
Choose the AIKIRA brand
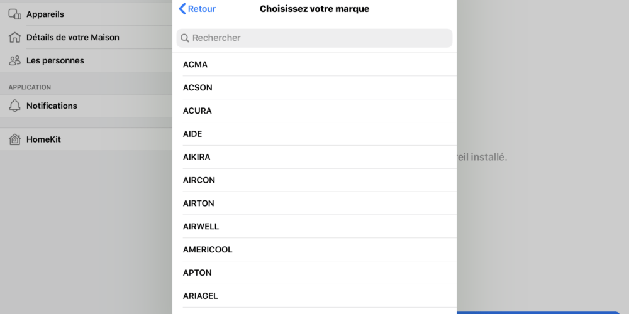(x=314, y=157)
